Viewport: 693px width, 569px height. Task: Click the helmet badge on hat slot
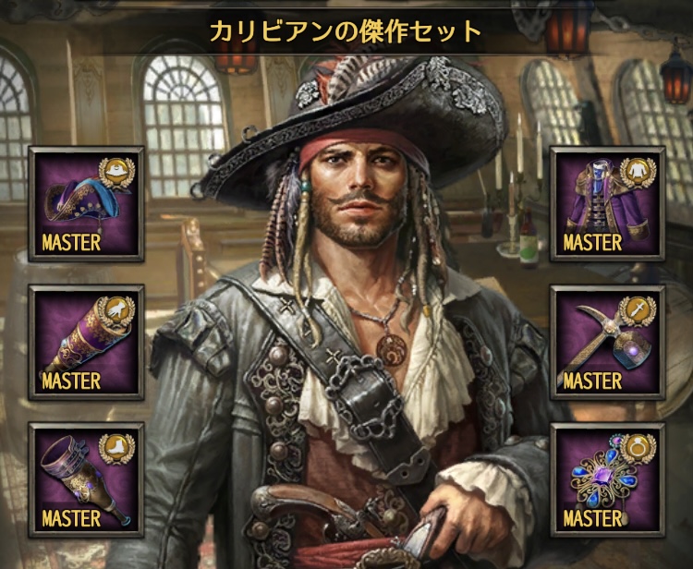coord(116,173)
